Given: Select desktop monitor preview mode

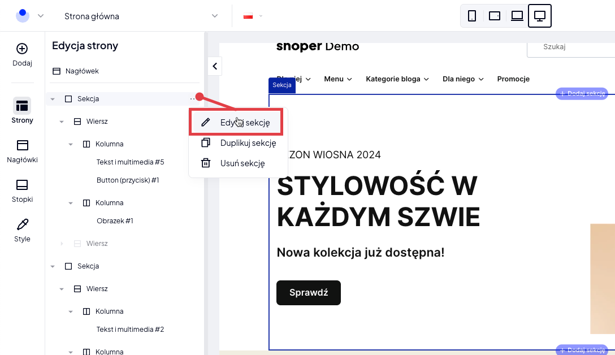Looking at the screenshot, I should pos(540,16).
